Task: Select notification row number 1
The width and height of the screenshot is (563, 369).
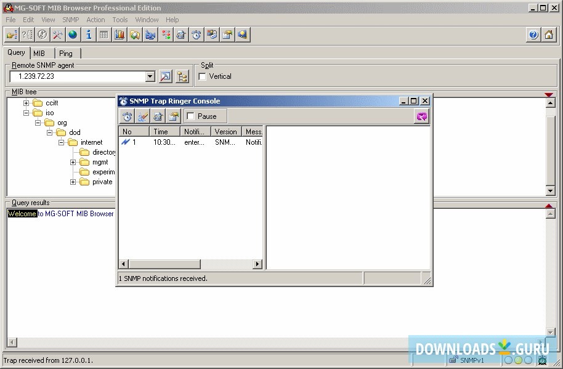Action: click(x=191, y=142)
